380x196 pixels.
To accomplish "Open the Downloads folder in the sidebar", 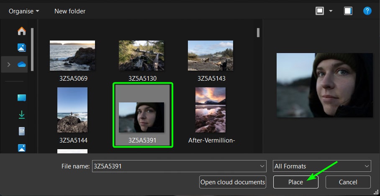I will coord(22,114).
